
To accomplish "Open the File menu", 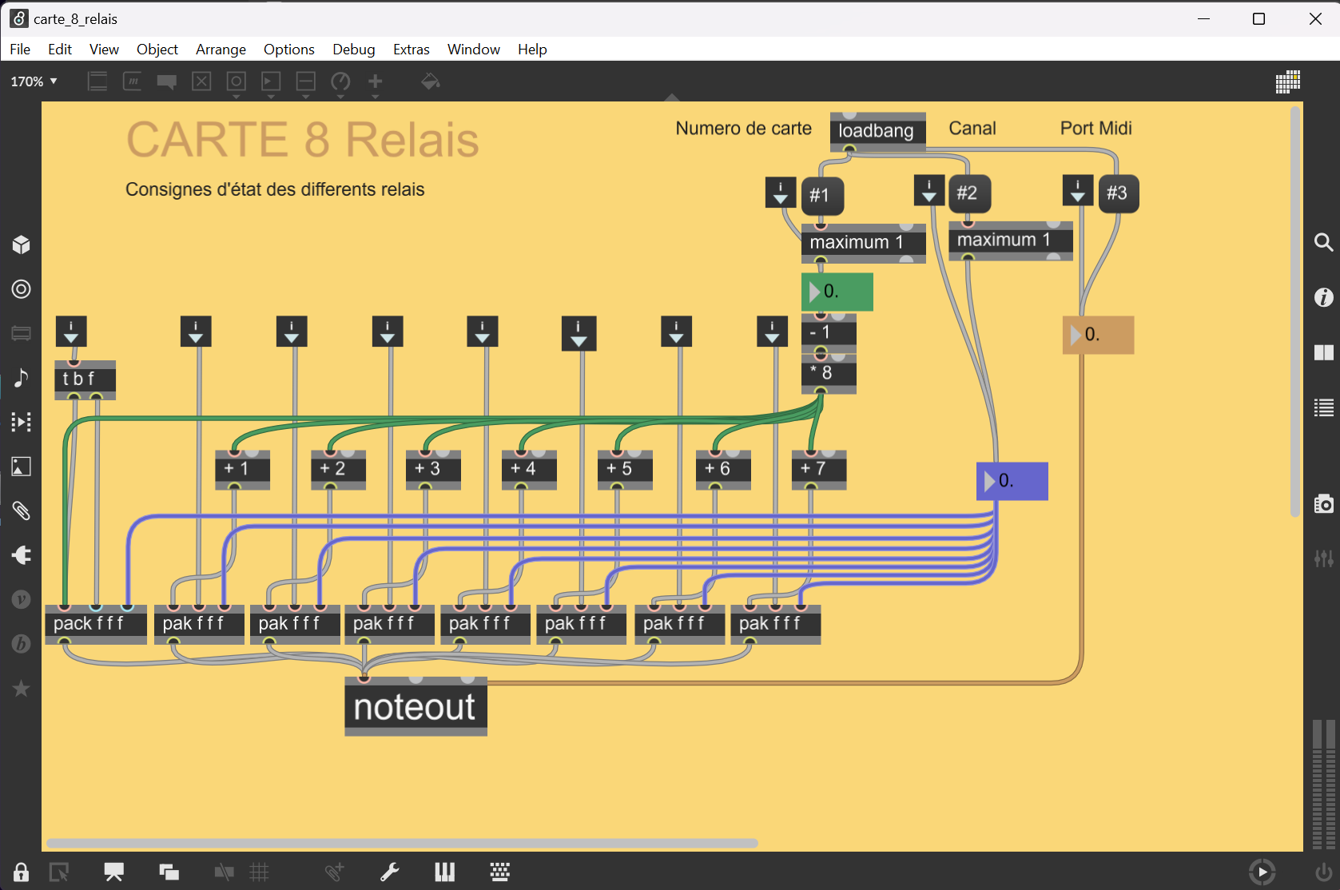I will click(x=20, y=49).
